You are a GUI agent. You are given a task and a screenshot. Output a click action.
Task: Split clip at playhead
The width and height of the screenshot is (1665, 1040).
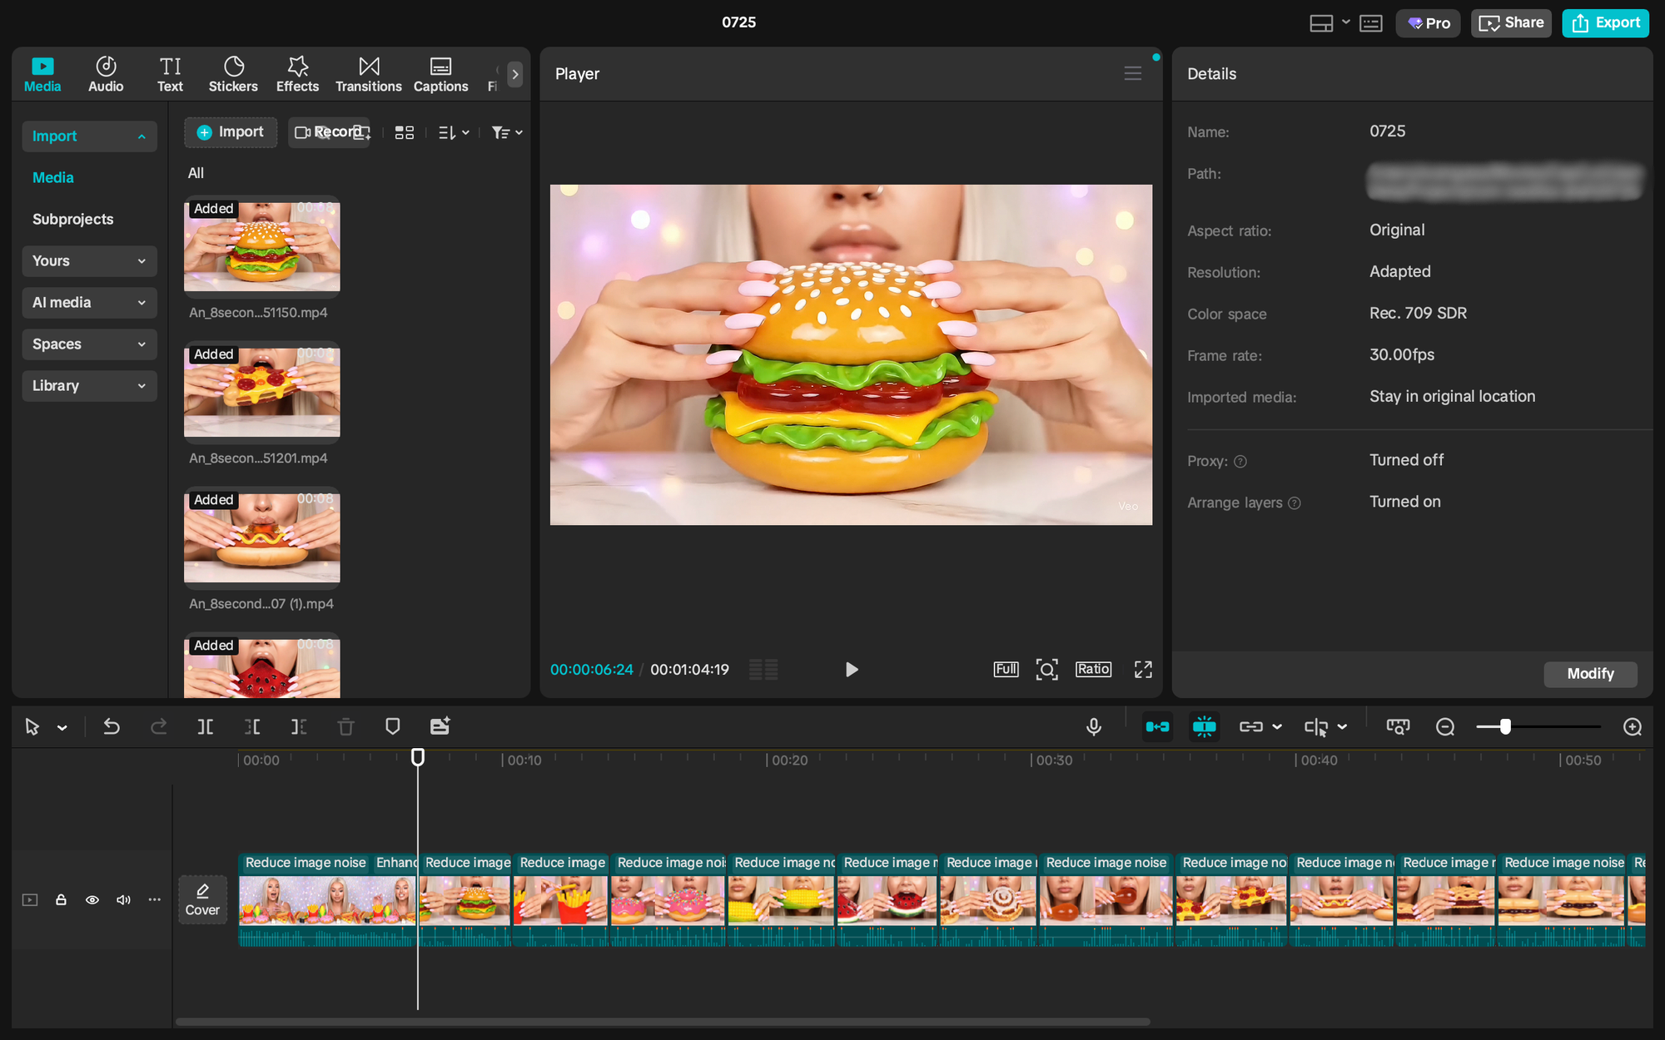tap(206, 727)
